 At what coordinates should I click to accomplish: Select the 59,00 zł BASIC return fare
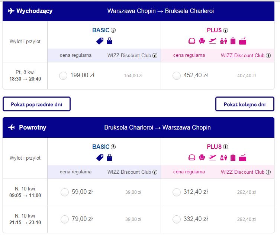tap(65, 192)
